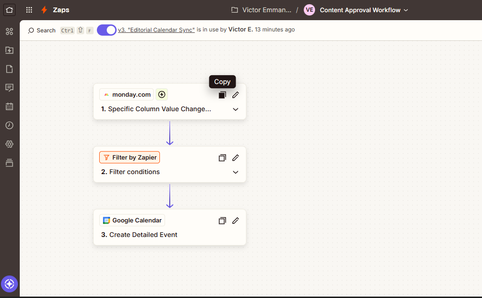The height and width of the screenshot is (298, 482).
Task: Open the Content Approval Workflow title dropdown
Action: click(x=363, y=10)
